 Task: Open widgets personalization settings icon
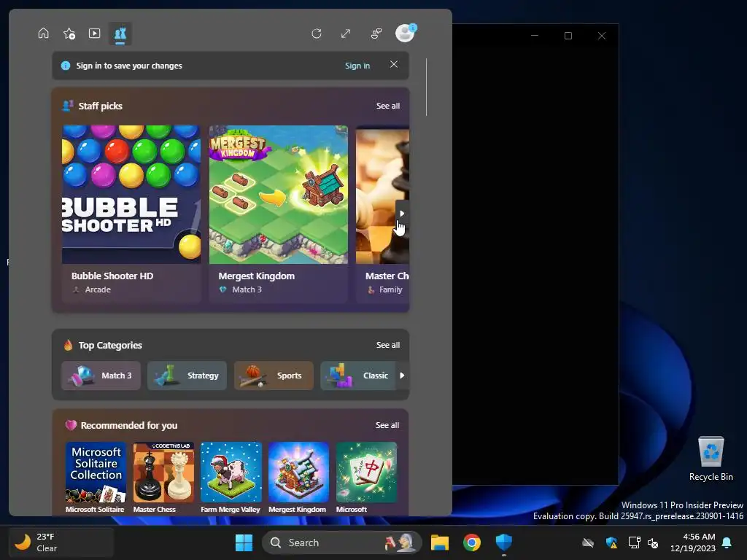point(376,34)
